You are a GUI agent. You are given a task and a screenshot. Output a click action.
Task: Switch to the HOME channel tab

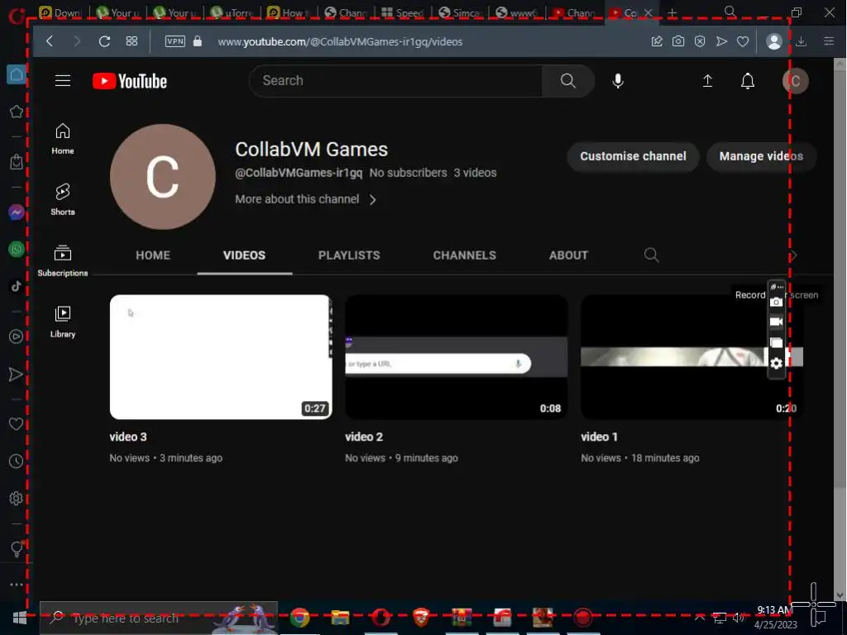[153, 255]
